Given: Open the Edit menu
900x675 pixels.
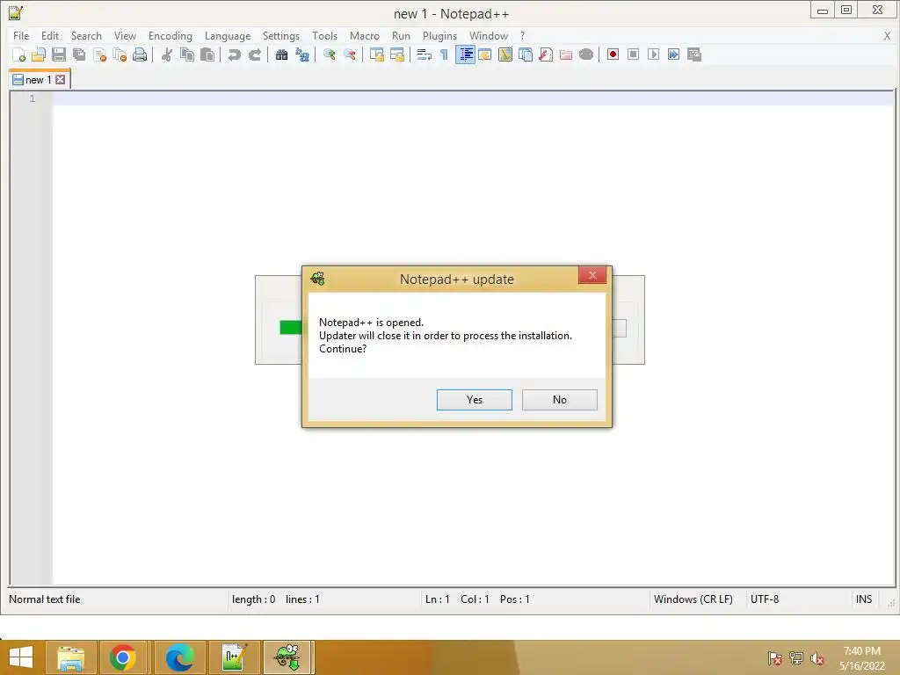Looking at the screenshot, I should coord(50,35).
